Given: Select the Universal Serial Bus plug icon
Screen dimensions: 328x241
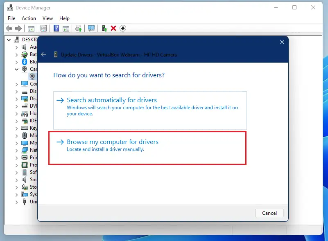Looking at the screenshot, I should tap(25, 202).
